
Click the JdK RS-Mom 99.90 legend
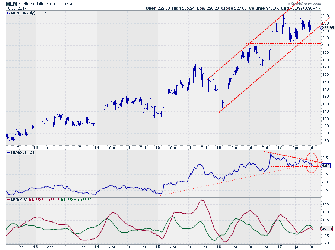coord(76,200)
